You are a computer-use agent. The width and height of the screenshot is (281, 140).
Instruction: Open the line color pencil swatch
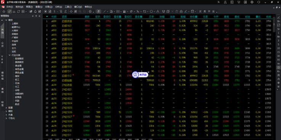pos(186,11)
